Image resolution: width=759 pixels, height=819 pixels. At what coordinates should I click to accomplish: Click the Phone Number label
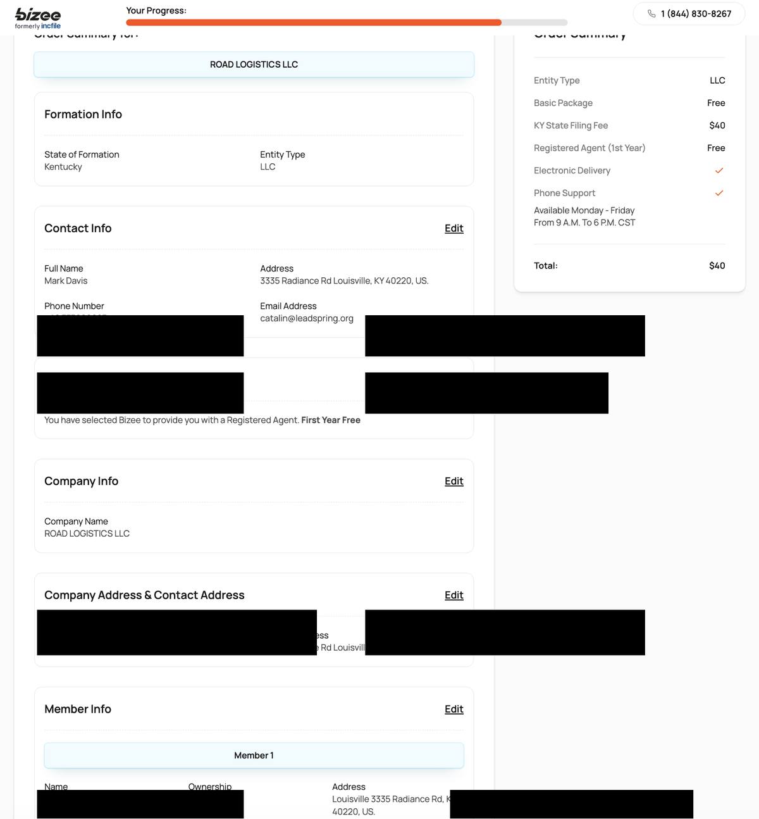(74, 306)
